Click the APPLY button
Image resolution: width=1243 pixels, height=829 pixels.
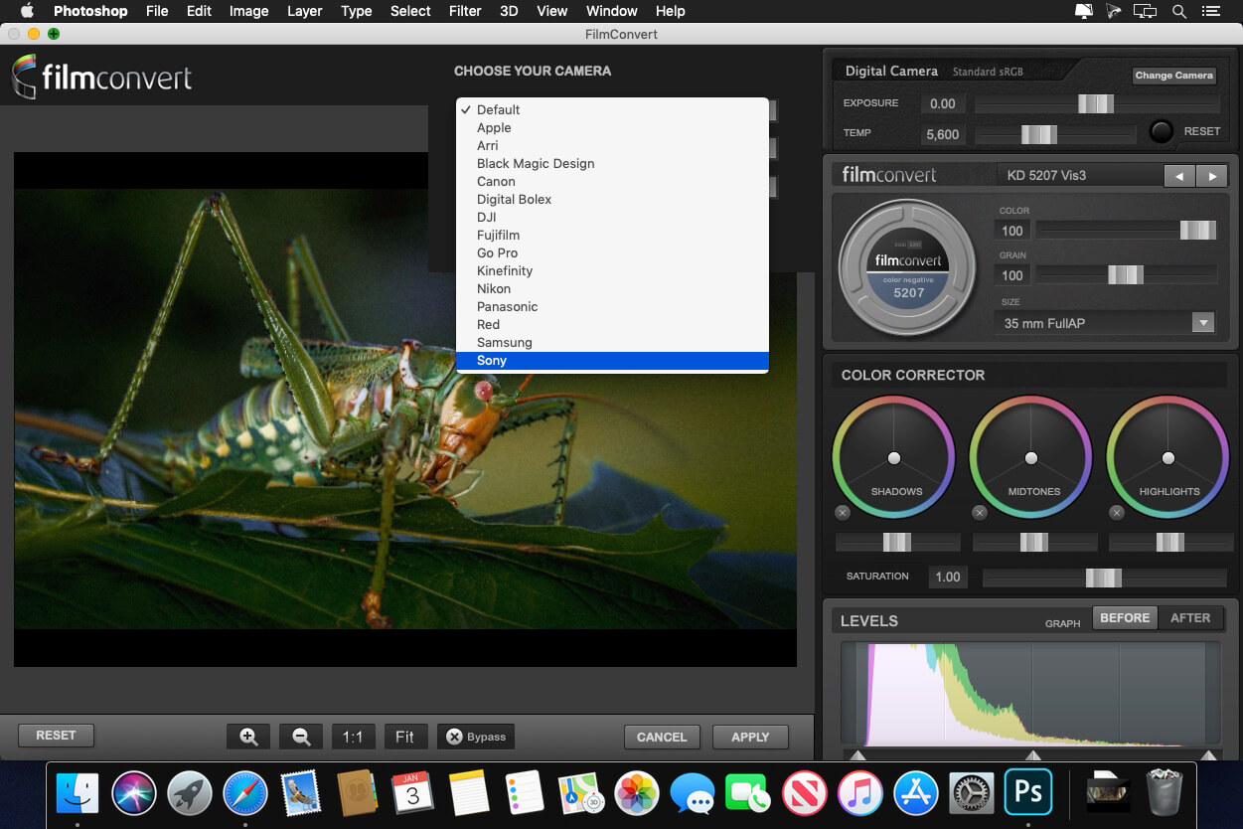point(750,737)
